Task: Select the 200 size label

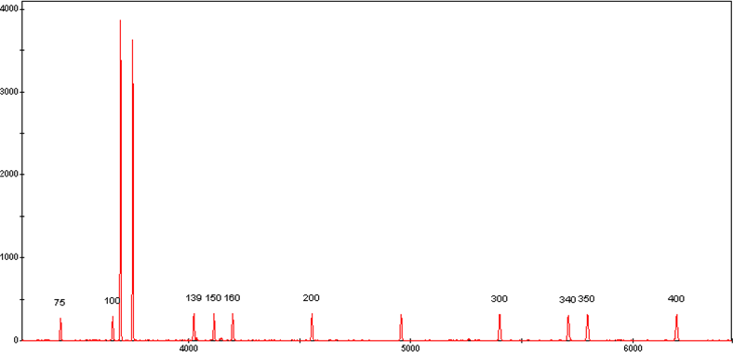Action: click(x=312, y=298)
